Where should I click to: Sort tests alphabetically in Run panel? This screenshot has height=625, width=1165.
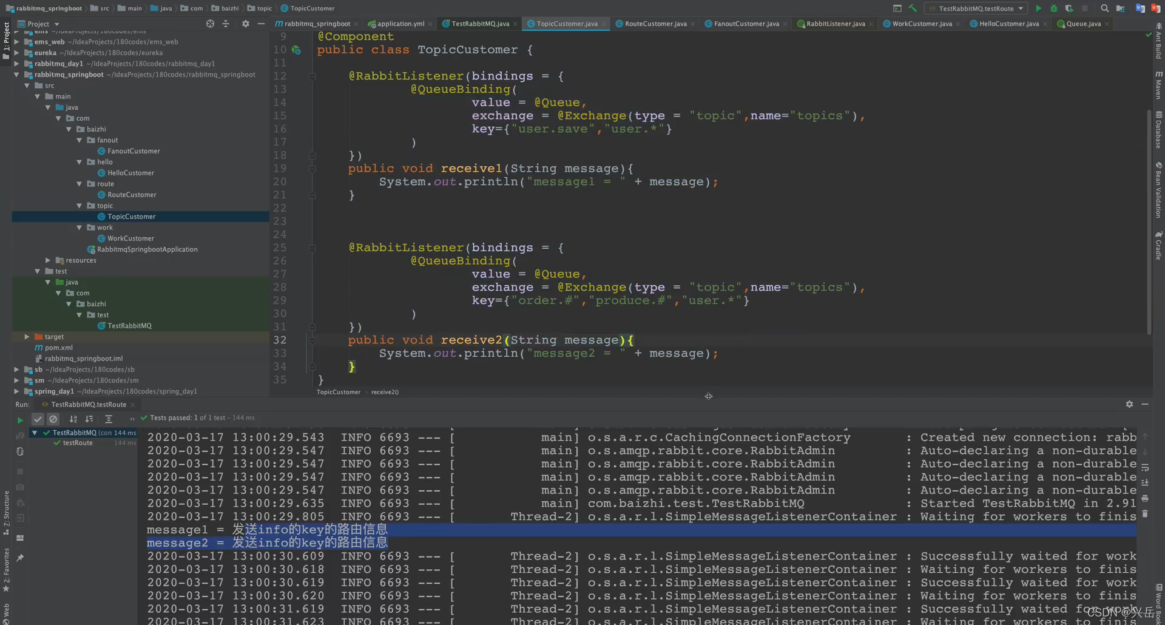[x=73, y=419]
